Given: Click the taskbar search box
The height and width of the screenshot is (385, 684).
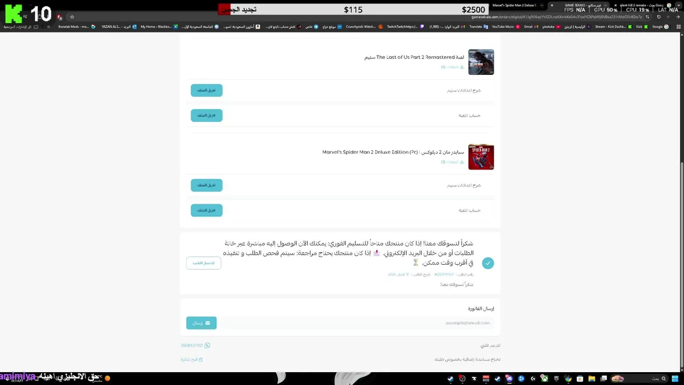Looking at the screenshot, I should [x=639, y=379].
